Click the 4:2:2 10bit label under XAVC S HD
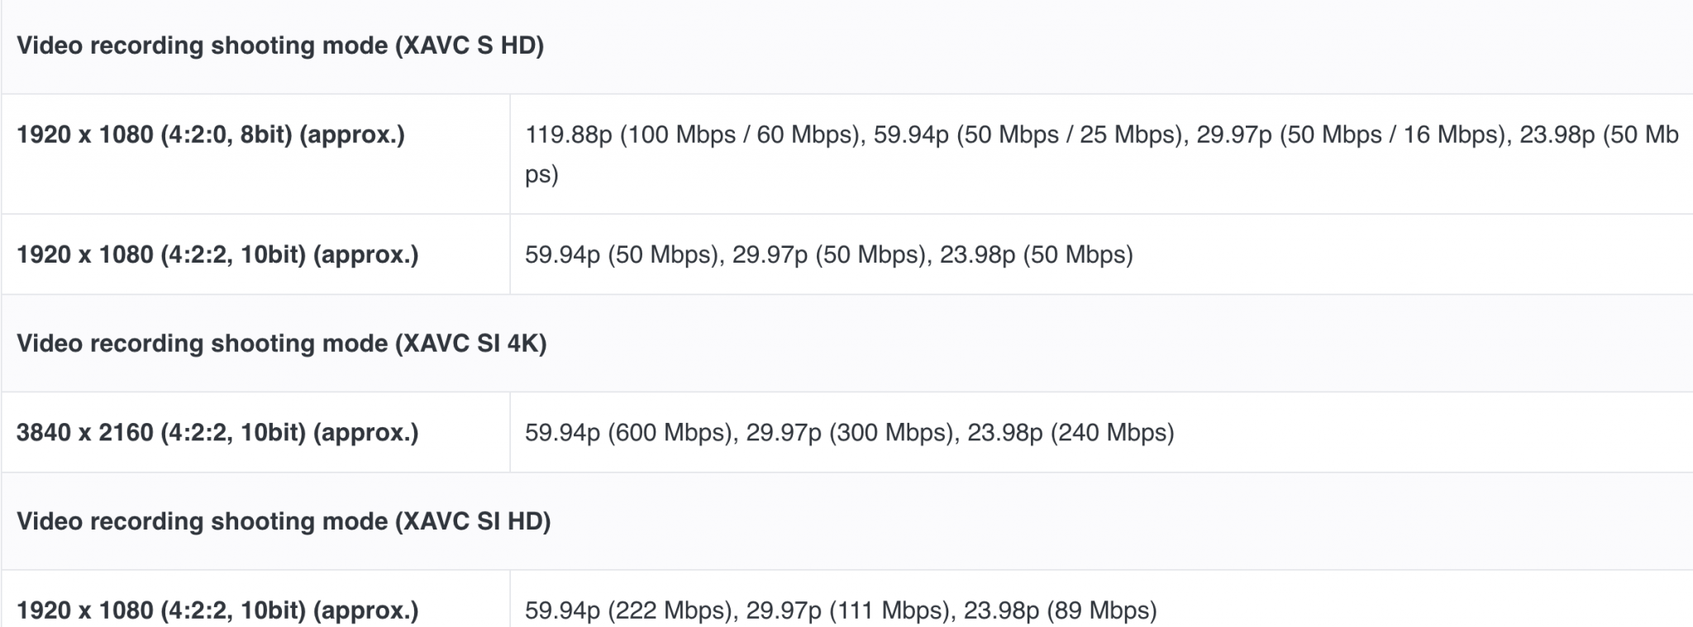The height and width of the screenshot is (627, 1693). click(x=217, y=254)
